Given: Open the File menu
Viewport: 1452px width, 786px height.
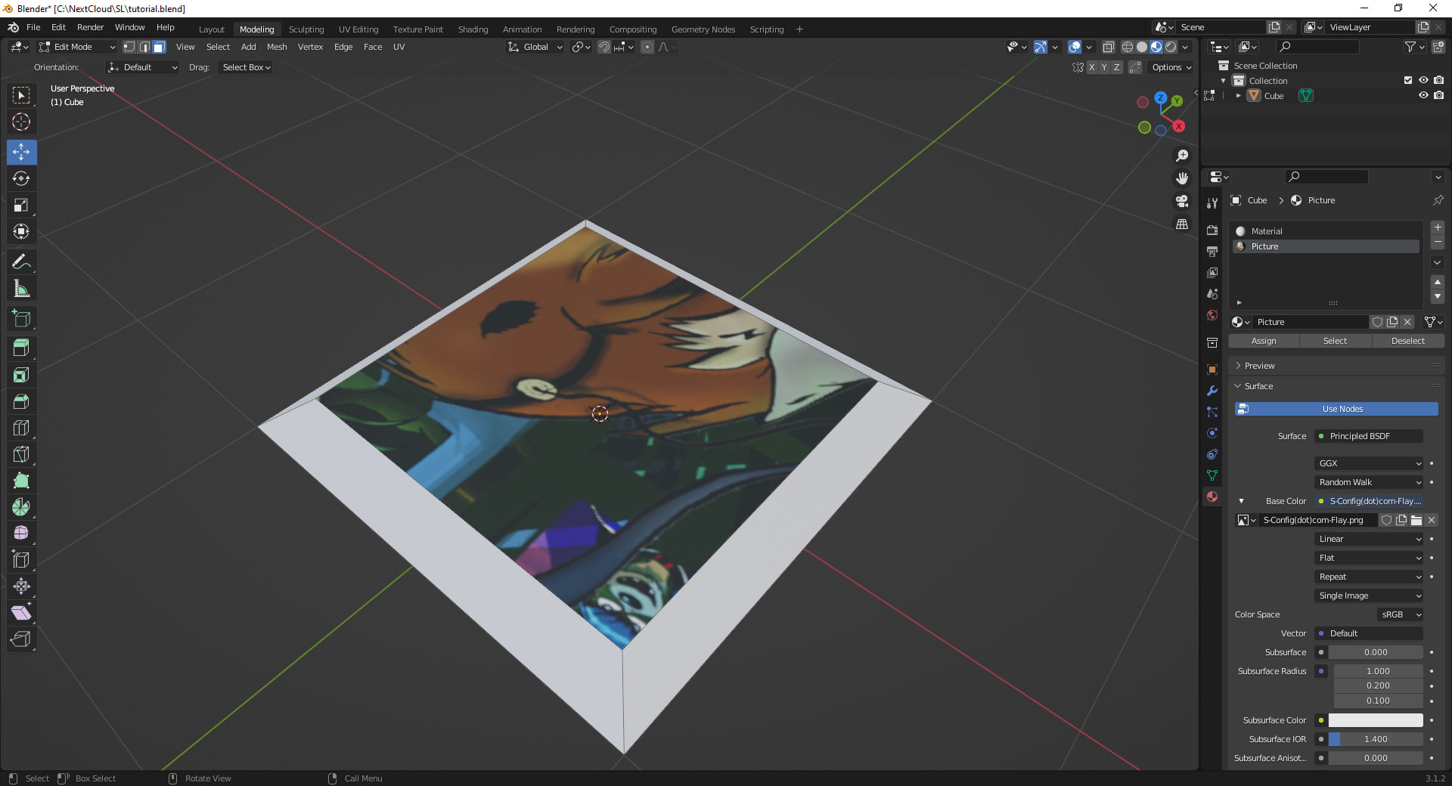Looking at the screenshot, I should tap(33, 27).
